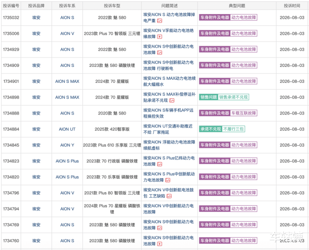Play video icon for complaint 1735006
The height and width of the screenshot is (250, 309).
pyautogui.click(x=160, y=36)
